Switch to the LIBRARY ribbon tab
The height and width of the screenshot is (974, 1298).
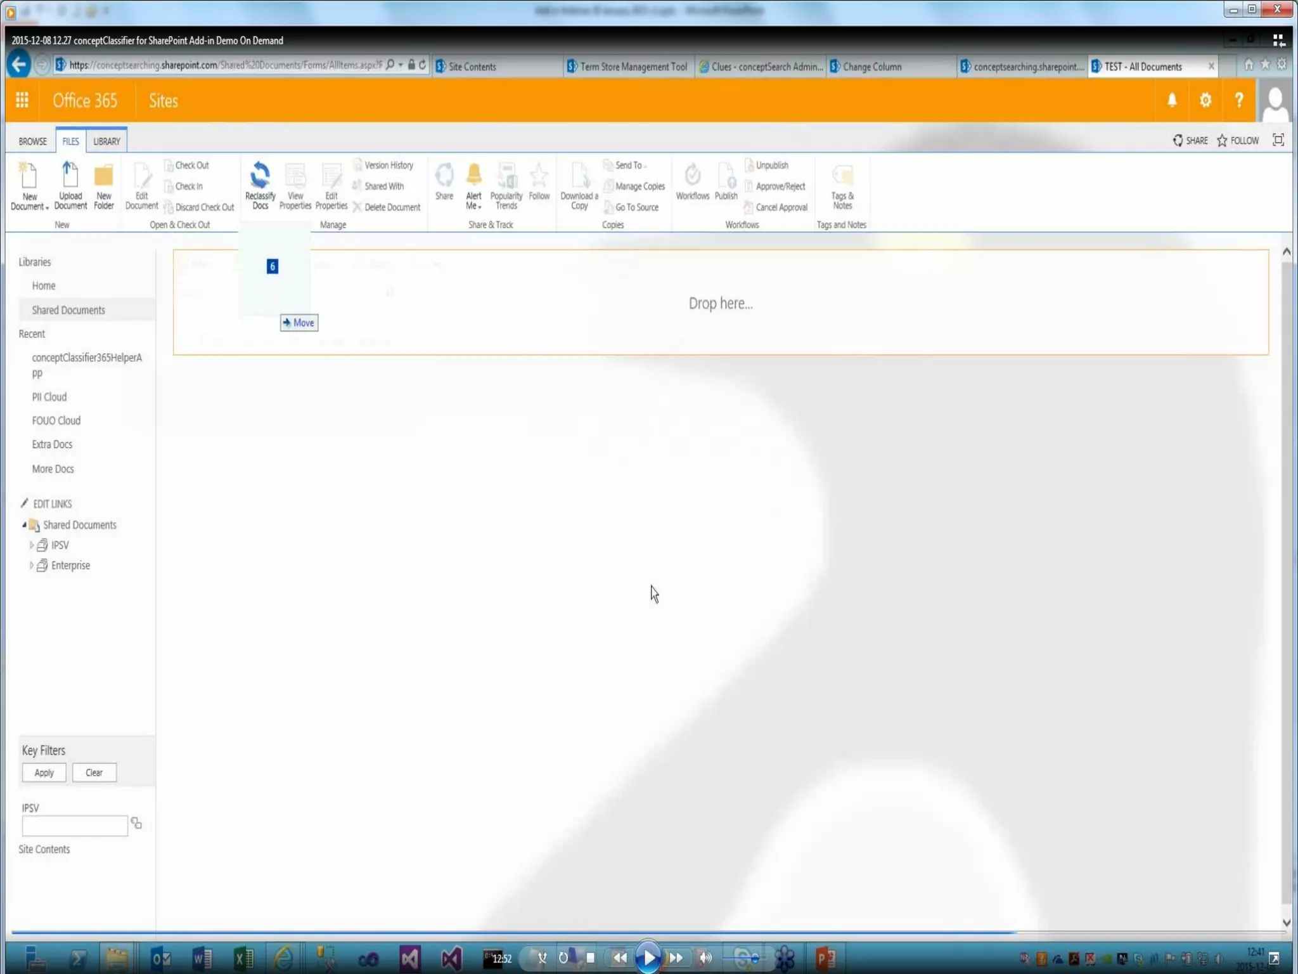106,141
